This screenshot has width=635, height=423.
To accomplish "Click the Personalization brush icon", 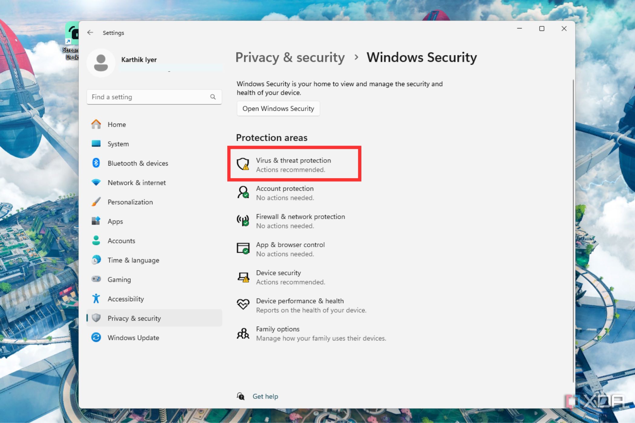I will tap(96, 202).
